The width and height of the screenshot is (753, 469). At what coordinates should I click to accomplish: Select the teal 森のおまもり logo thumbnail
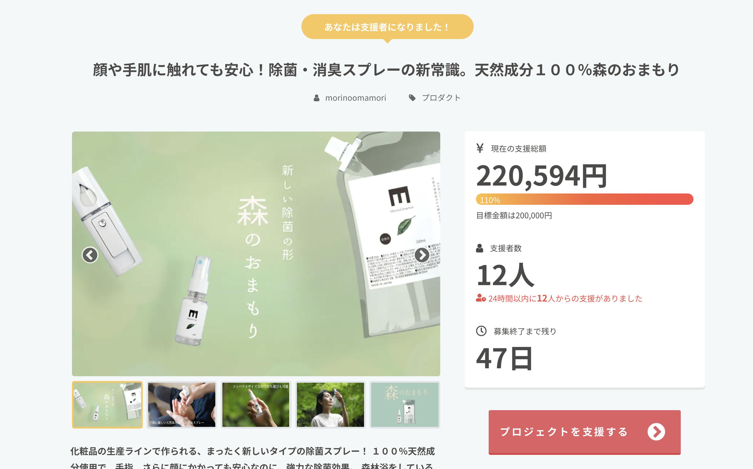pos(405,405)
